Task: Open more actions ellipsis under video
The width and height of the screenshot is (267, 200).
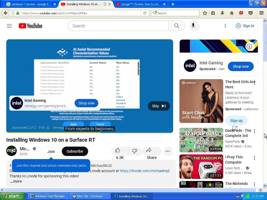Action: tap(168, 151)
